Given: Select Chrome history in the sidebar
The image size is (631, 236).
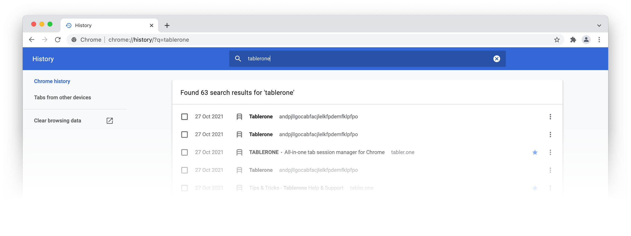Looking at the screenshot, I should [52, 81].
